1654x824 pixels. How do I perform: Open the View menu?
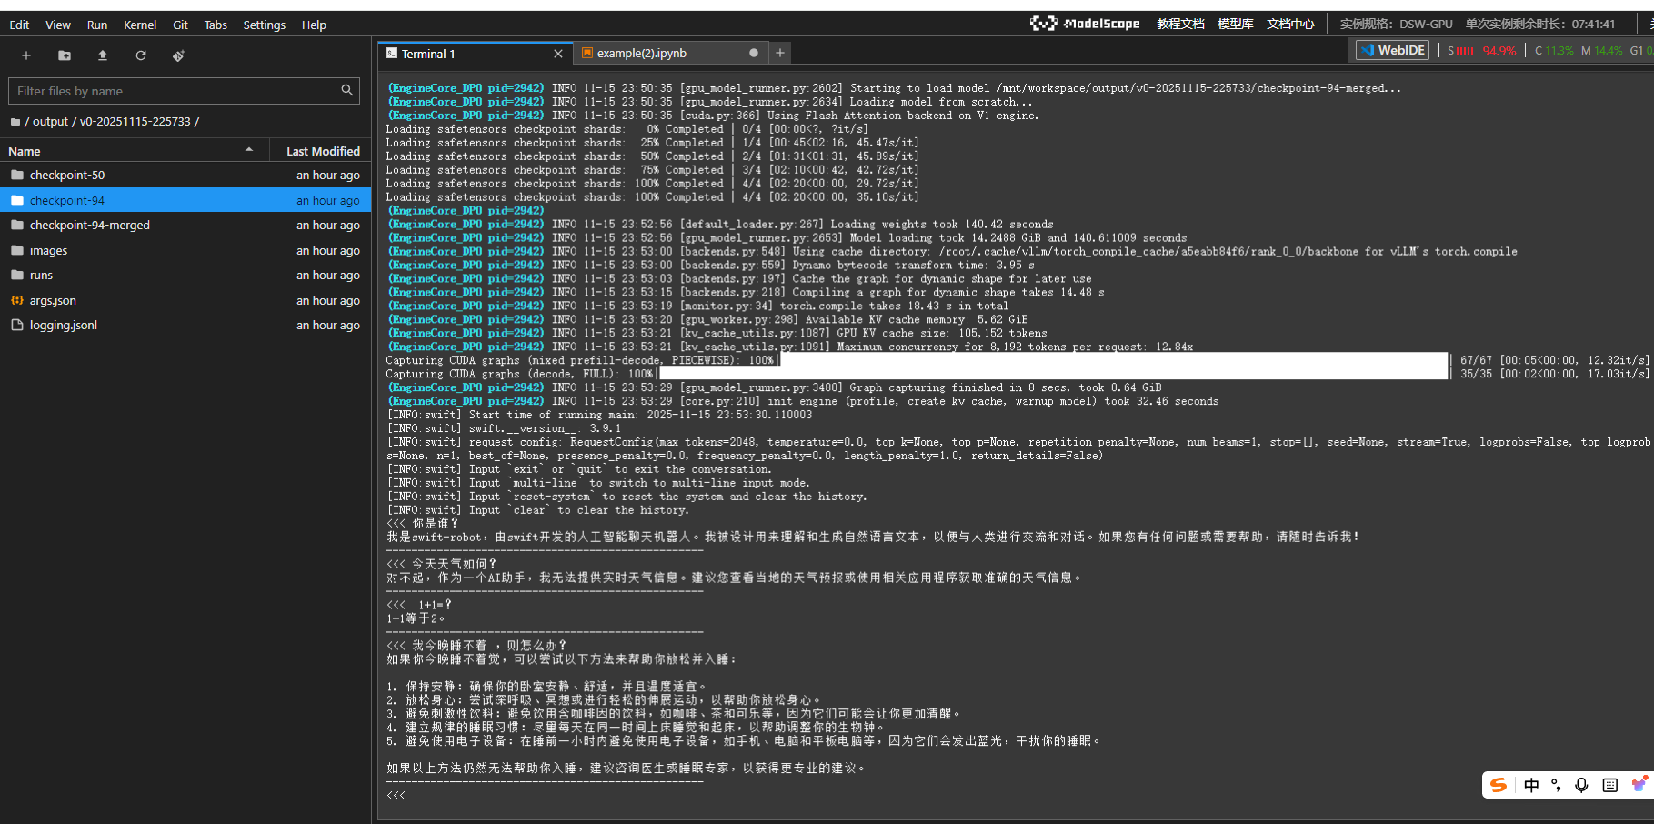58,25
